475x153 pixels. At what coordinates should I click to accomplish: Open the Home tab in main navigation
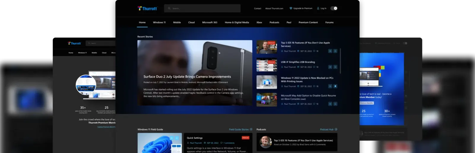coord(142,22)
